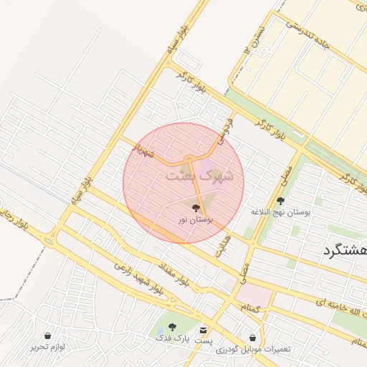Click the بوستان نور park tree icon
The image size is (367, 367).
(196, 208)
